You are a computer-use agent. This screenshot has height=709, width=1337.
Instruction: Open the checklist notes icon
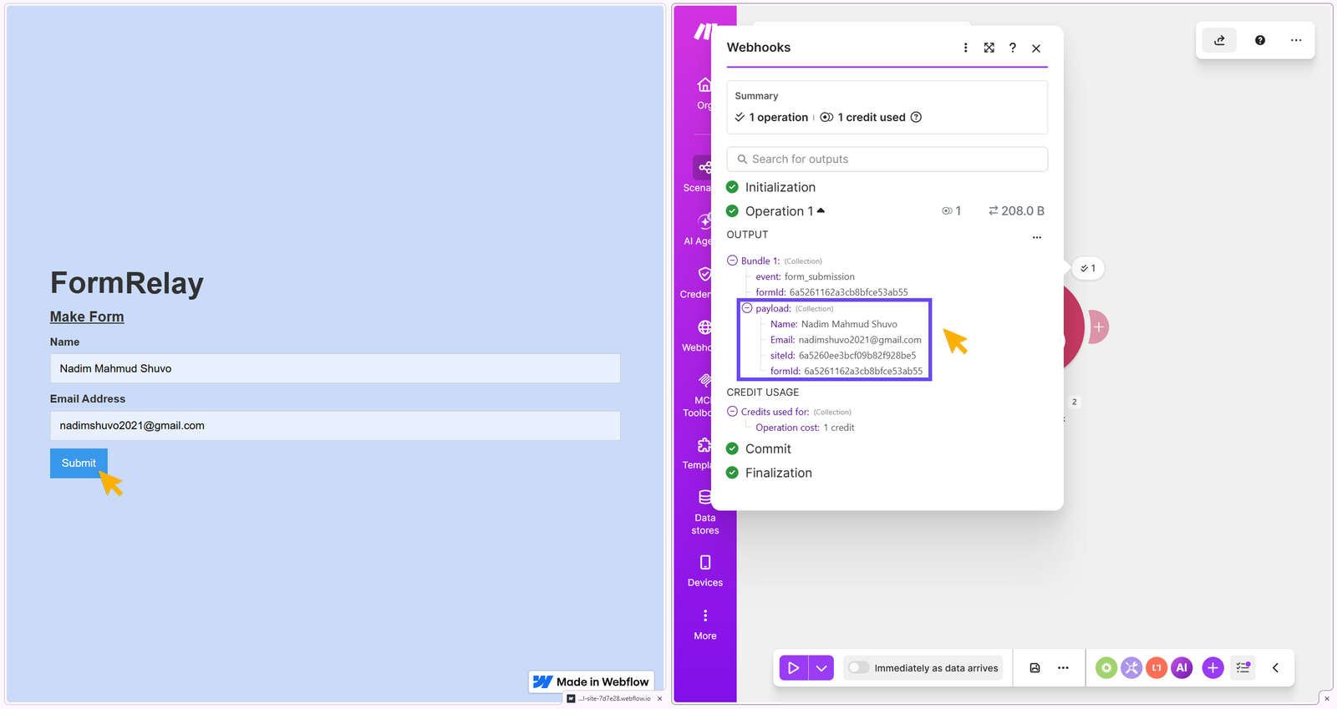tap(1243, 667)
